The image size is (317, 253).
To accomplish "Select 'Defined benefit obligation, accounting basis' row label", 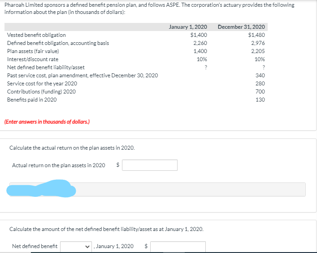I will [x=58, y=43].
